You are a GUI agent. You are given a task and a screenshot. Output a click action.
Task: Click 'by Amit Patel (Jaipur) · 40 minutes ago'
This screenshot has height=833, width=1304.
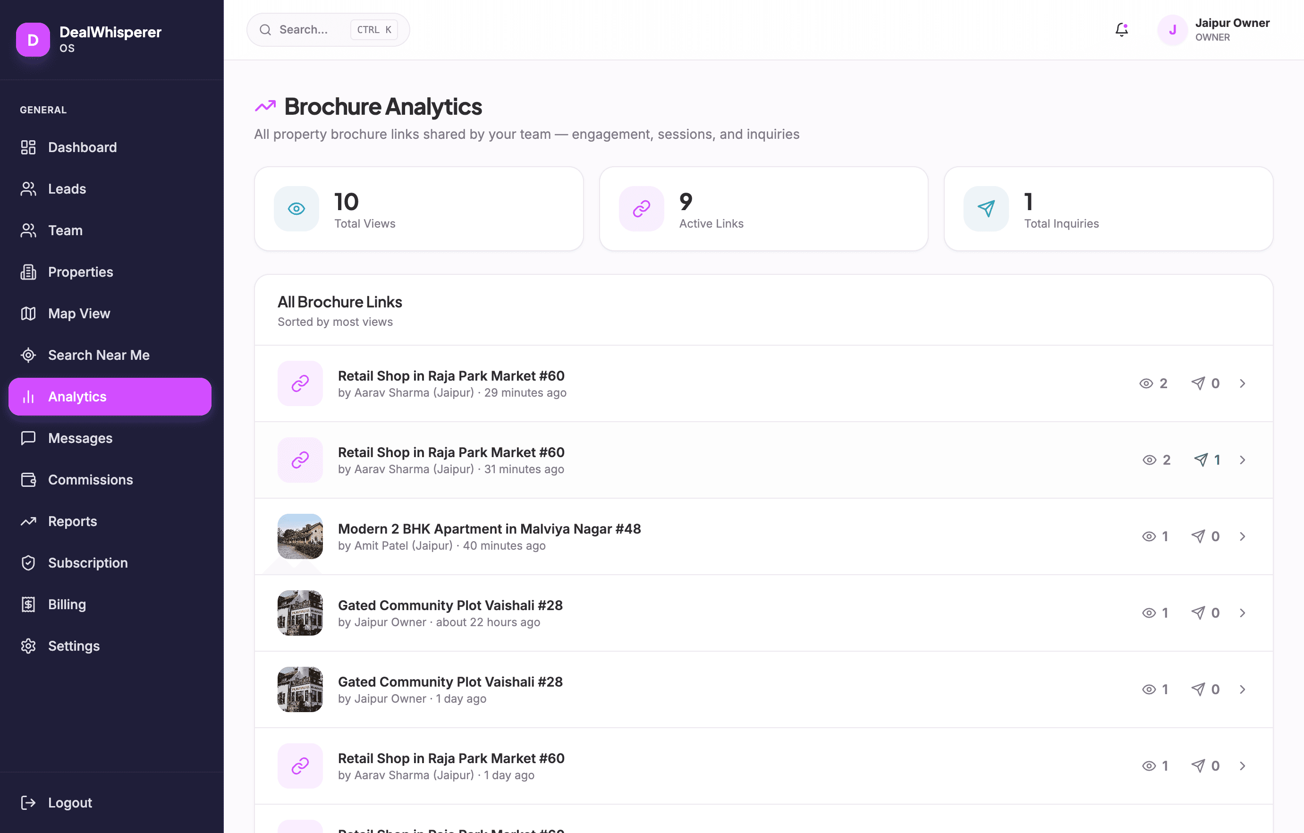441,546
